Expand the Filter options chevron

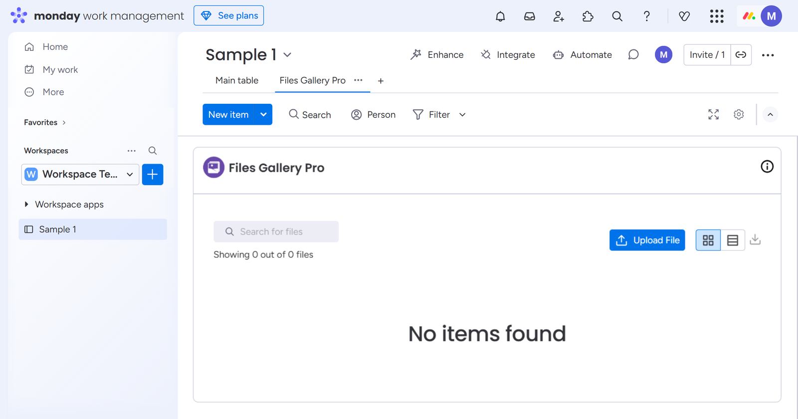(x=462, y=115)
